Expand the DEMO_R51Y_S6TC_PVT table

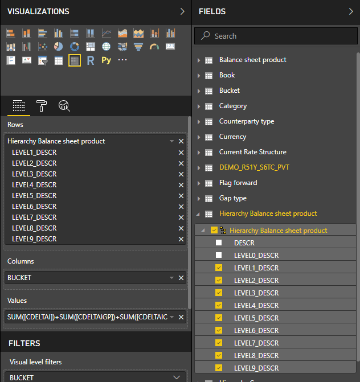(199, 167)
